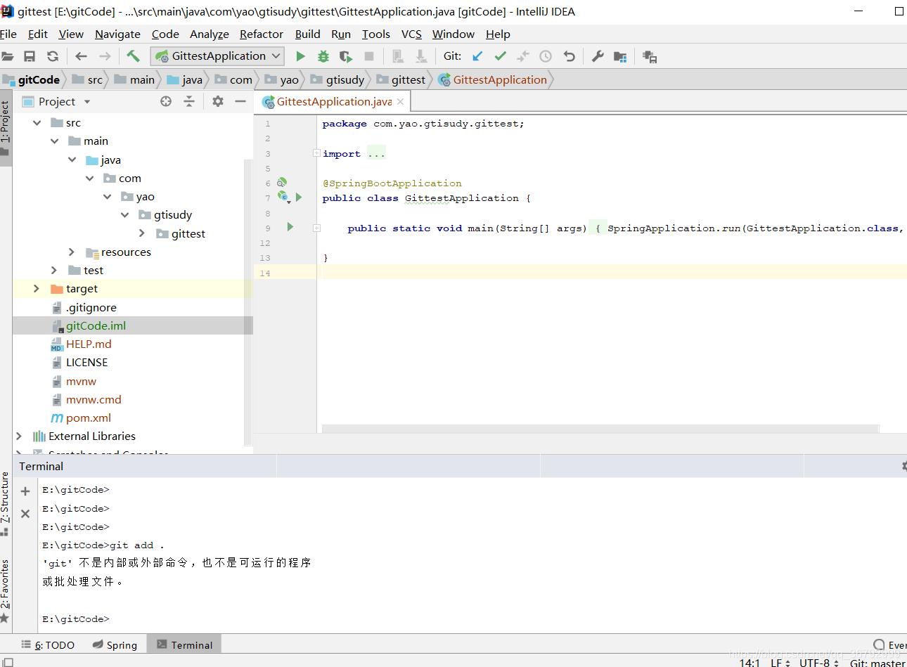Select .gitignore file
Viewport: 907px width, 667px height.
click(91, 307)
